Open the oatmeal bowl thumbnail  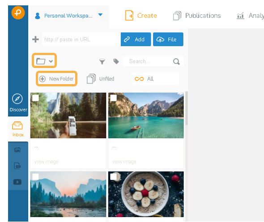[x=146, y=194]
